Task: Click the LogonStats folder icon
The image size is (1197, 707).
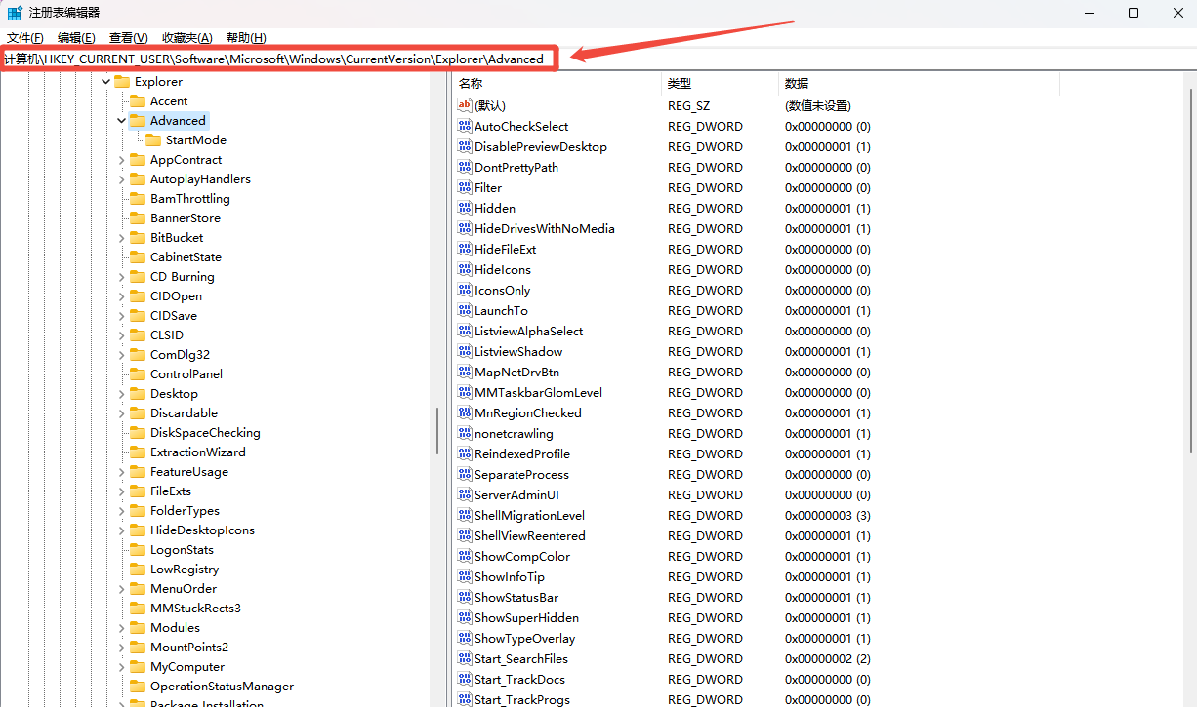Action: point(138,549)
